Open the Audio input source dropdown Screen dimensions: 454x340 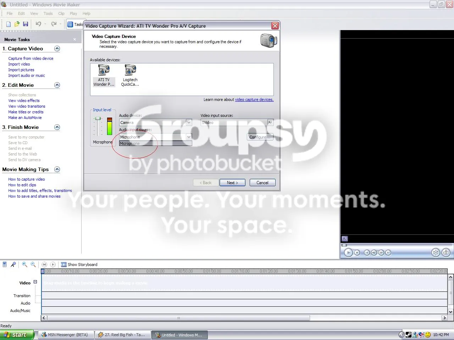click(189, 137)
